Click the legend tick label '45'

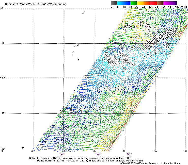point(169,7)
